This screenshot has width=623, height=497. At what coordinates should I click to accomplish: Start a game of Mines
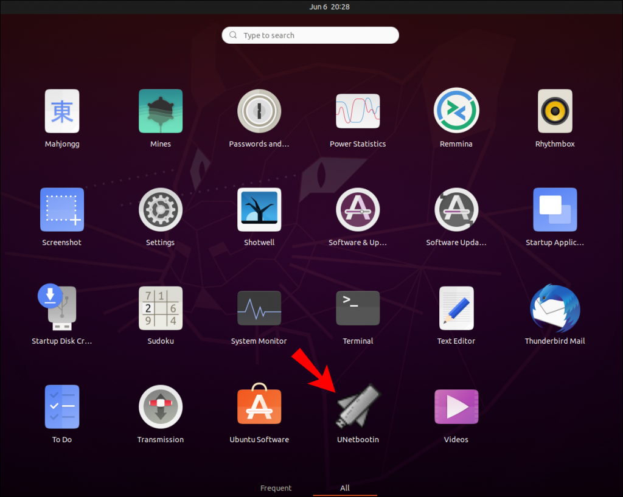pos(161,111)
